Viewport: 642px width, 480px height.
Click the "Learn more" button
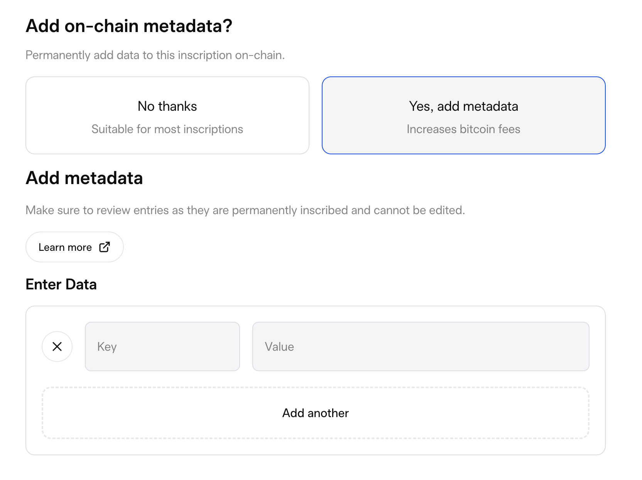coord(74,247)
